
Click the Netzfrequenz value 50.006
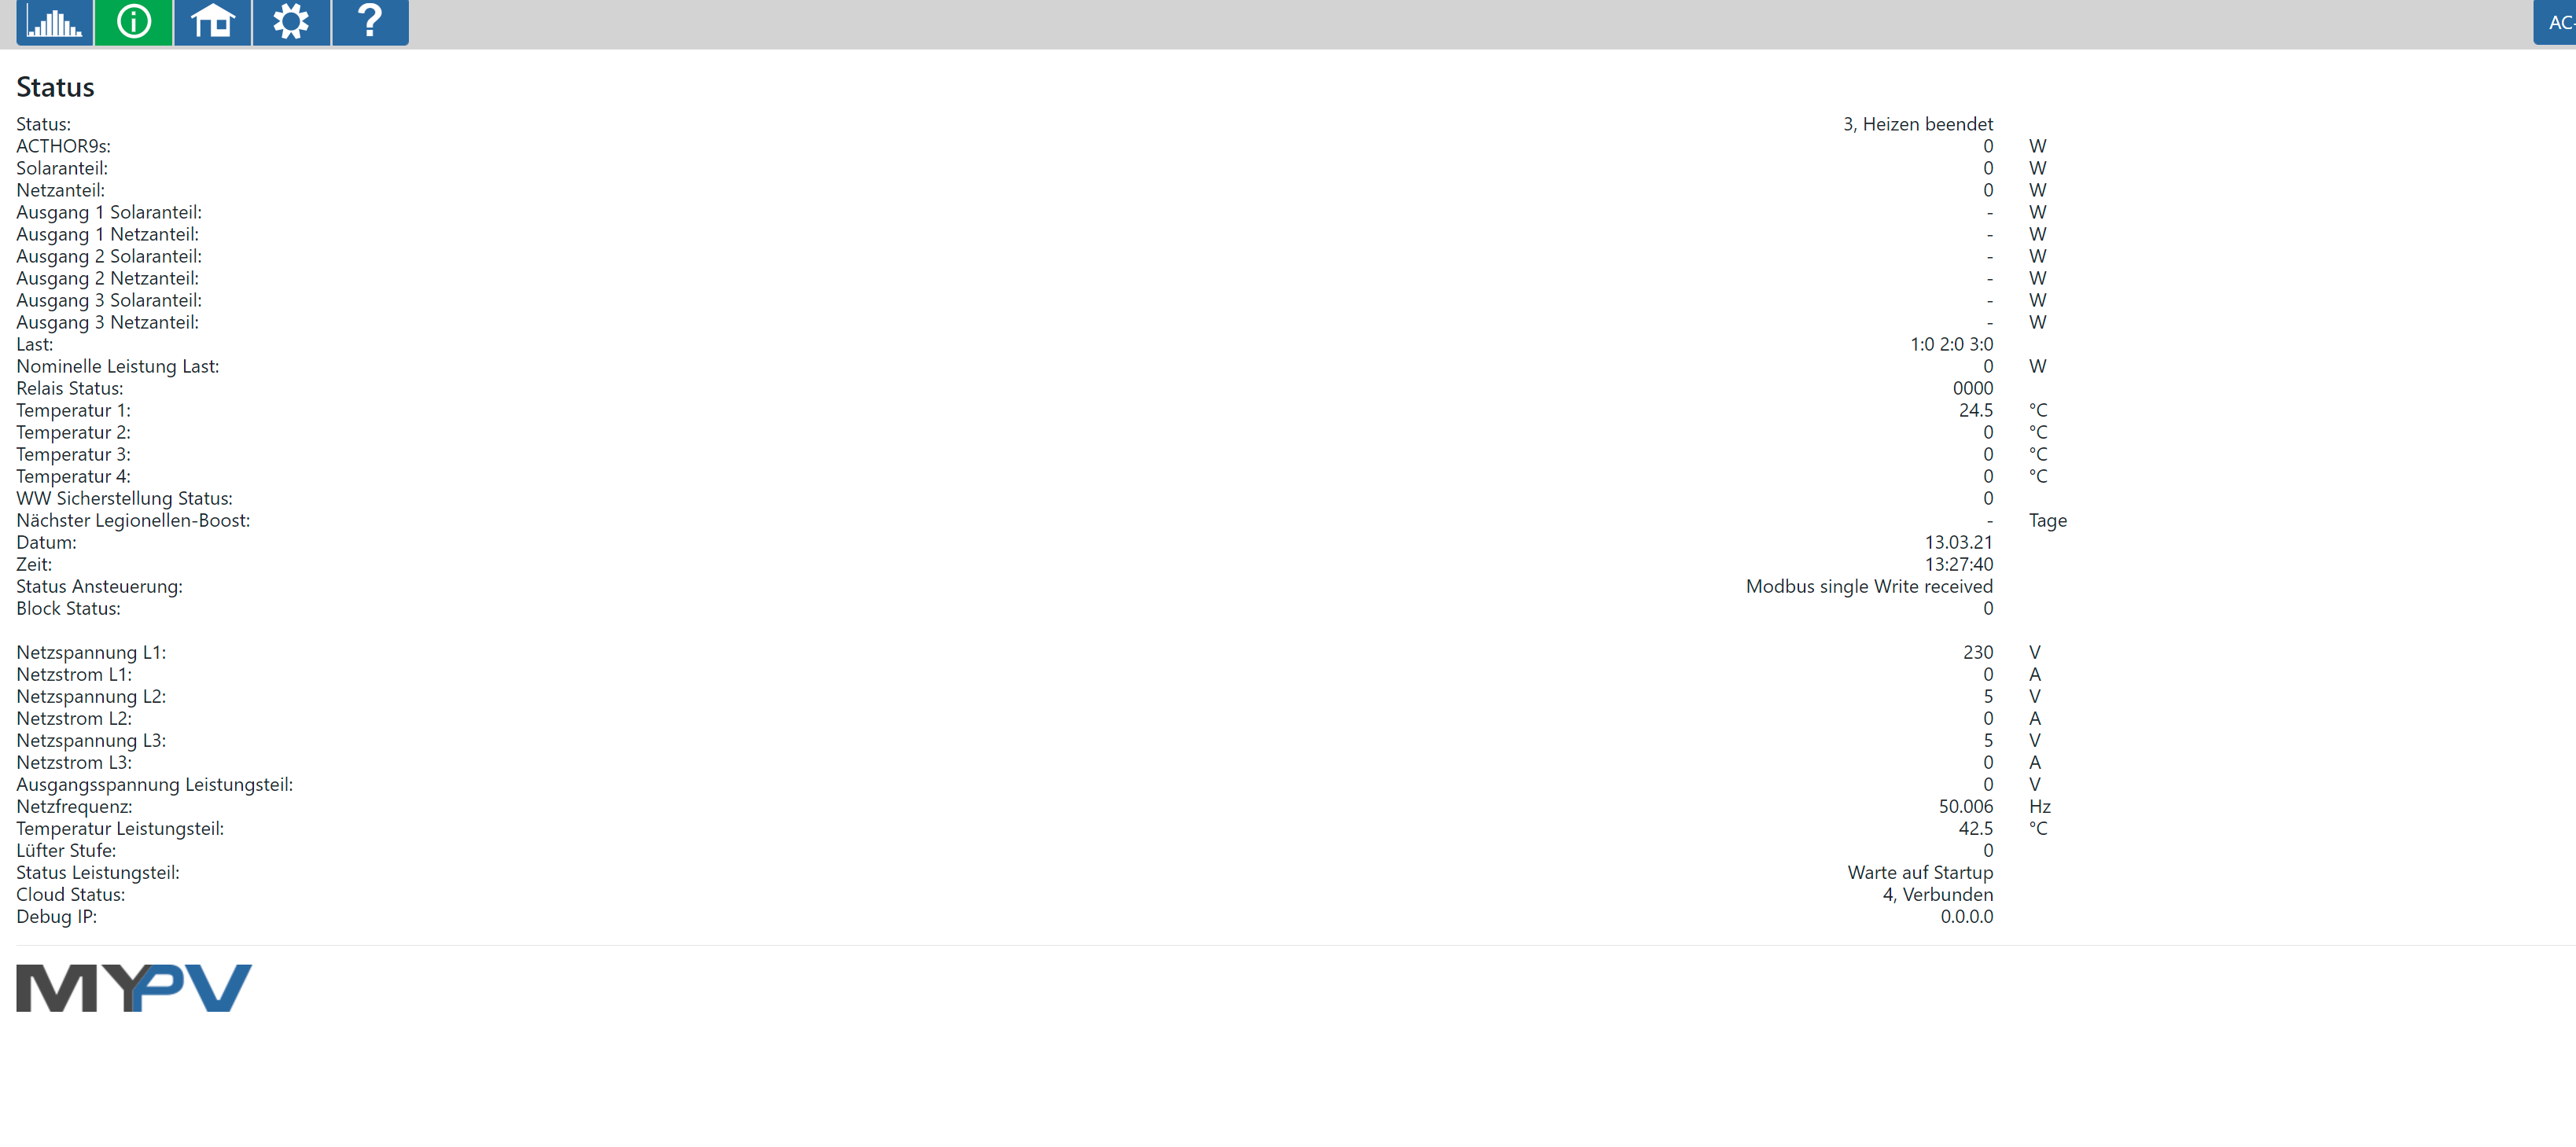pyautogui.click(x=1965, y=806)
